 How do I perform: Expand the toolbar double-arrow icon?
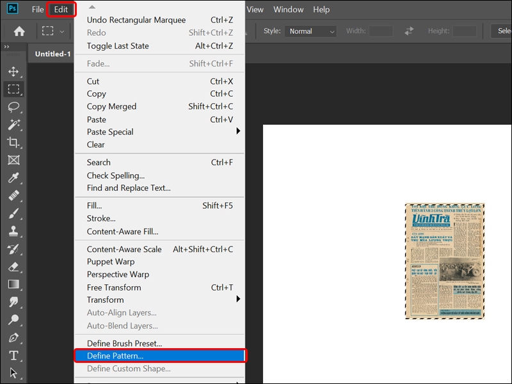coord(6,47)
